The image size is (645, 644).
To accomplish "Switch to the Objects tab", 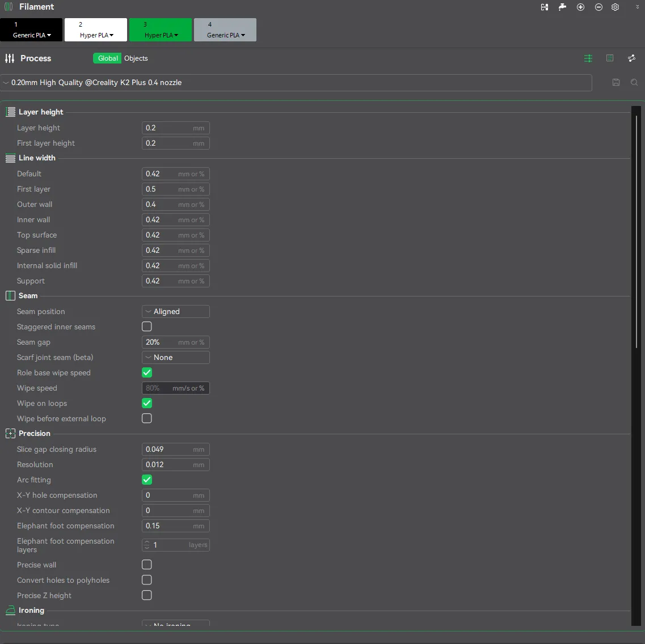I will pyautogui.click(x=136, y=58).
